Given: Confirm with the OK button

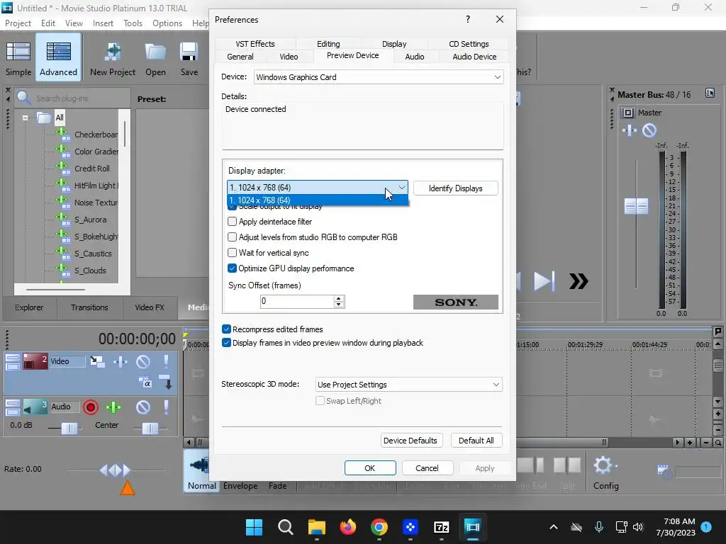Looking at the screenshot, I should tap(370, 468).
